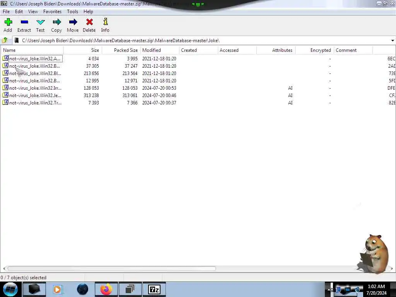Image resolution: width=396 pixels, height=297 pixels.
Task: Click the address bar path field
Action: click(205, 40)
